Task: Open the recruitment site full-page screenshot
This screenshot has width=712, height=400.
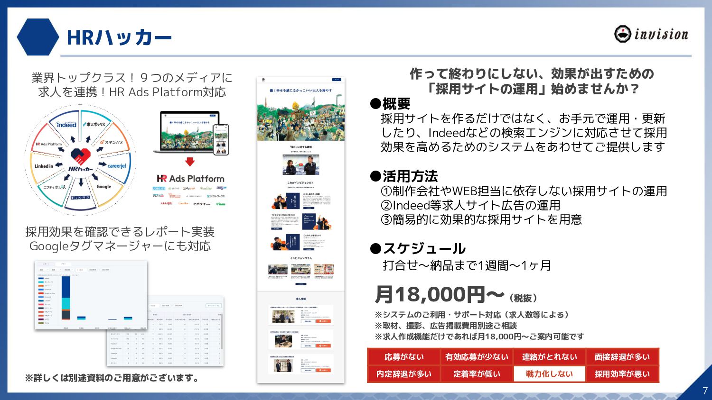Action: [301, 229]
